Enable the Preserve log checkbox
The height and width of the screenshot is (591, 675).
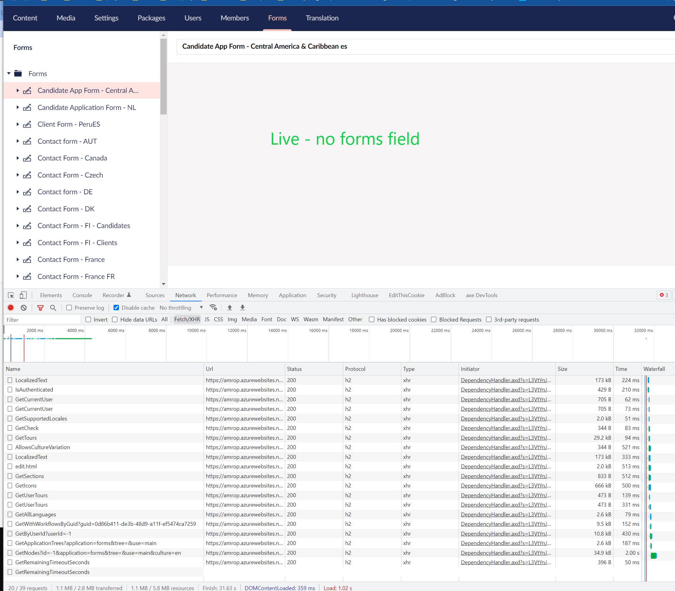coord(69,308)
